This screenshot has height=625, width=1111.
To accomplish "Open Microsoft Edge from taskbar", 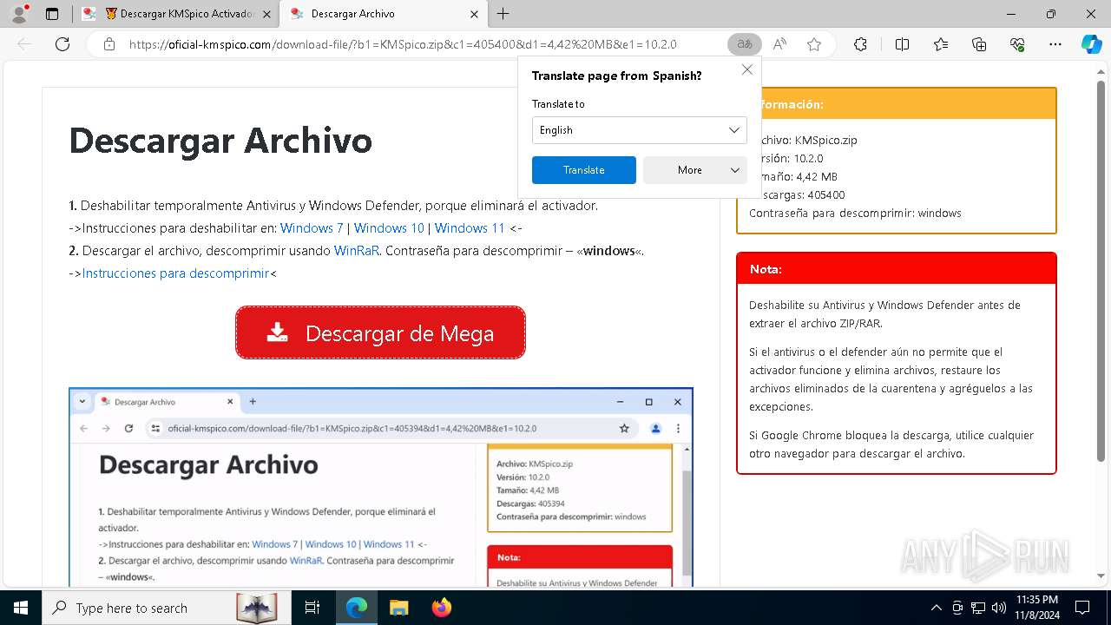I will pyautogui.click(x=357, y=608).
